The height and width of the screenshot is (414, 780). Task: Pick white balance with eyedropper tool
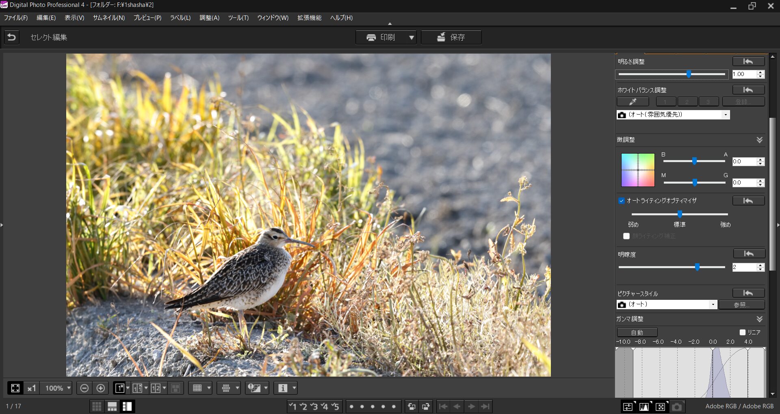633,102
